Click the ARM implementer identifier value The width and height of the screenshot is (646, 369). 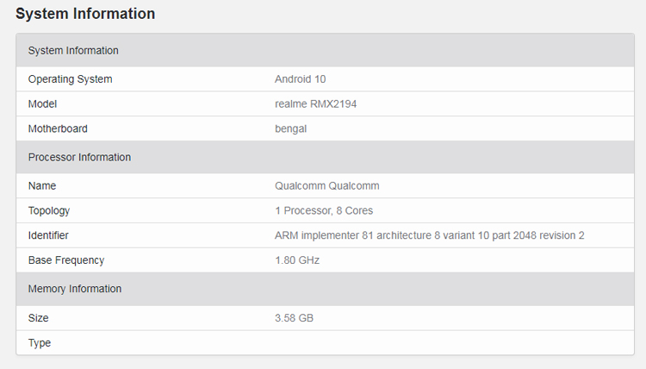point(429,235)
